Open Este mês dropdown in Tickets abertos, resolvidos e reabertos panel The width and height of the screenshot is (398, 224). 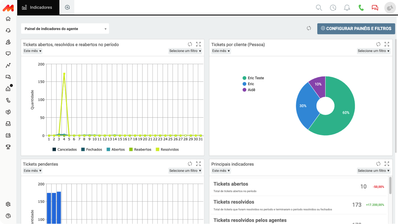click(x=33, y=51)
